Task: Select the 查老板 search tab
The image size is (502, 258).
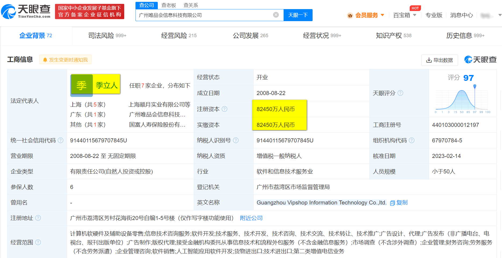Action: point(169,5)
